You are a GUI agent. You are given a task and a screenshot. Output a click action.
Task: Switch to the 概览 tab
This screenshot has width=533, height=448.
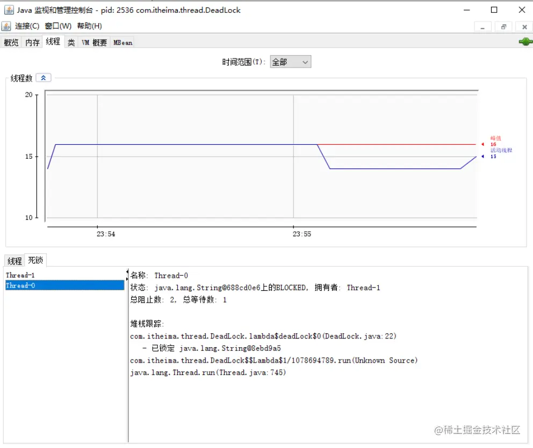[11, 42]
